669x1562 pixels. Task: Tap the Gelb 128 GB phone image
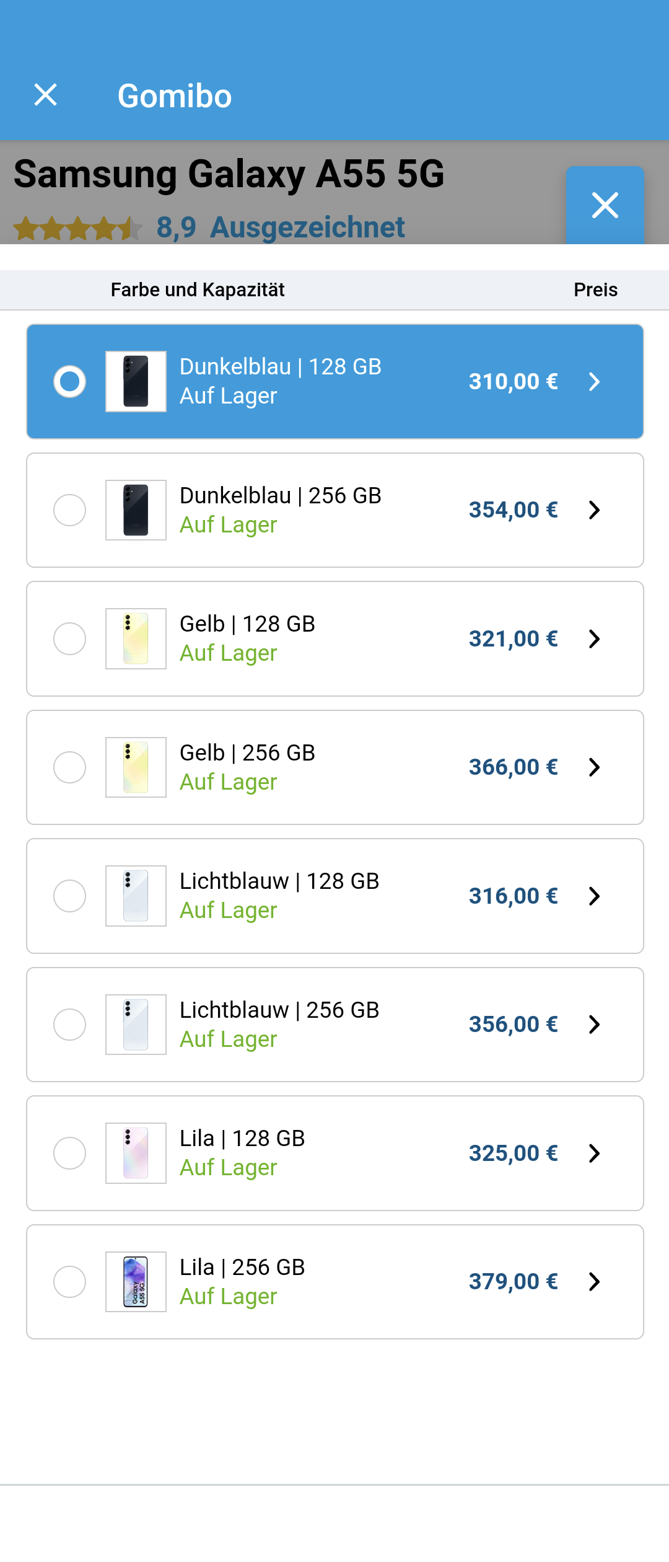136,638
